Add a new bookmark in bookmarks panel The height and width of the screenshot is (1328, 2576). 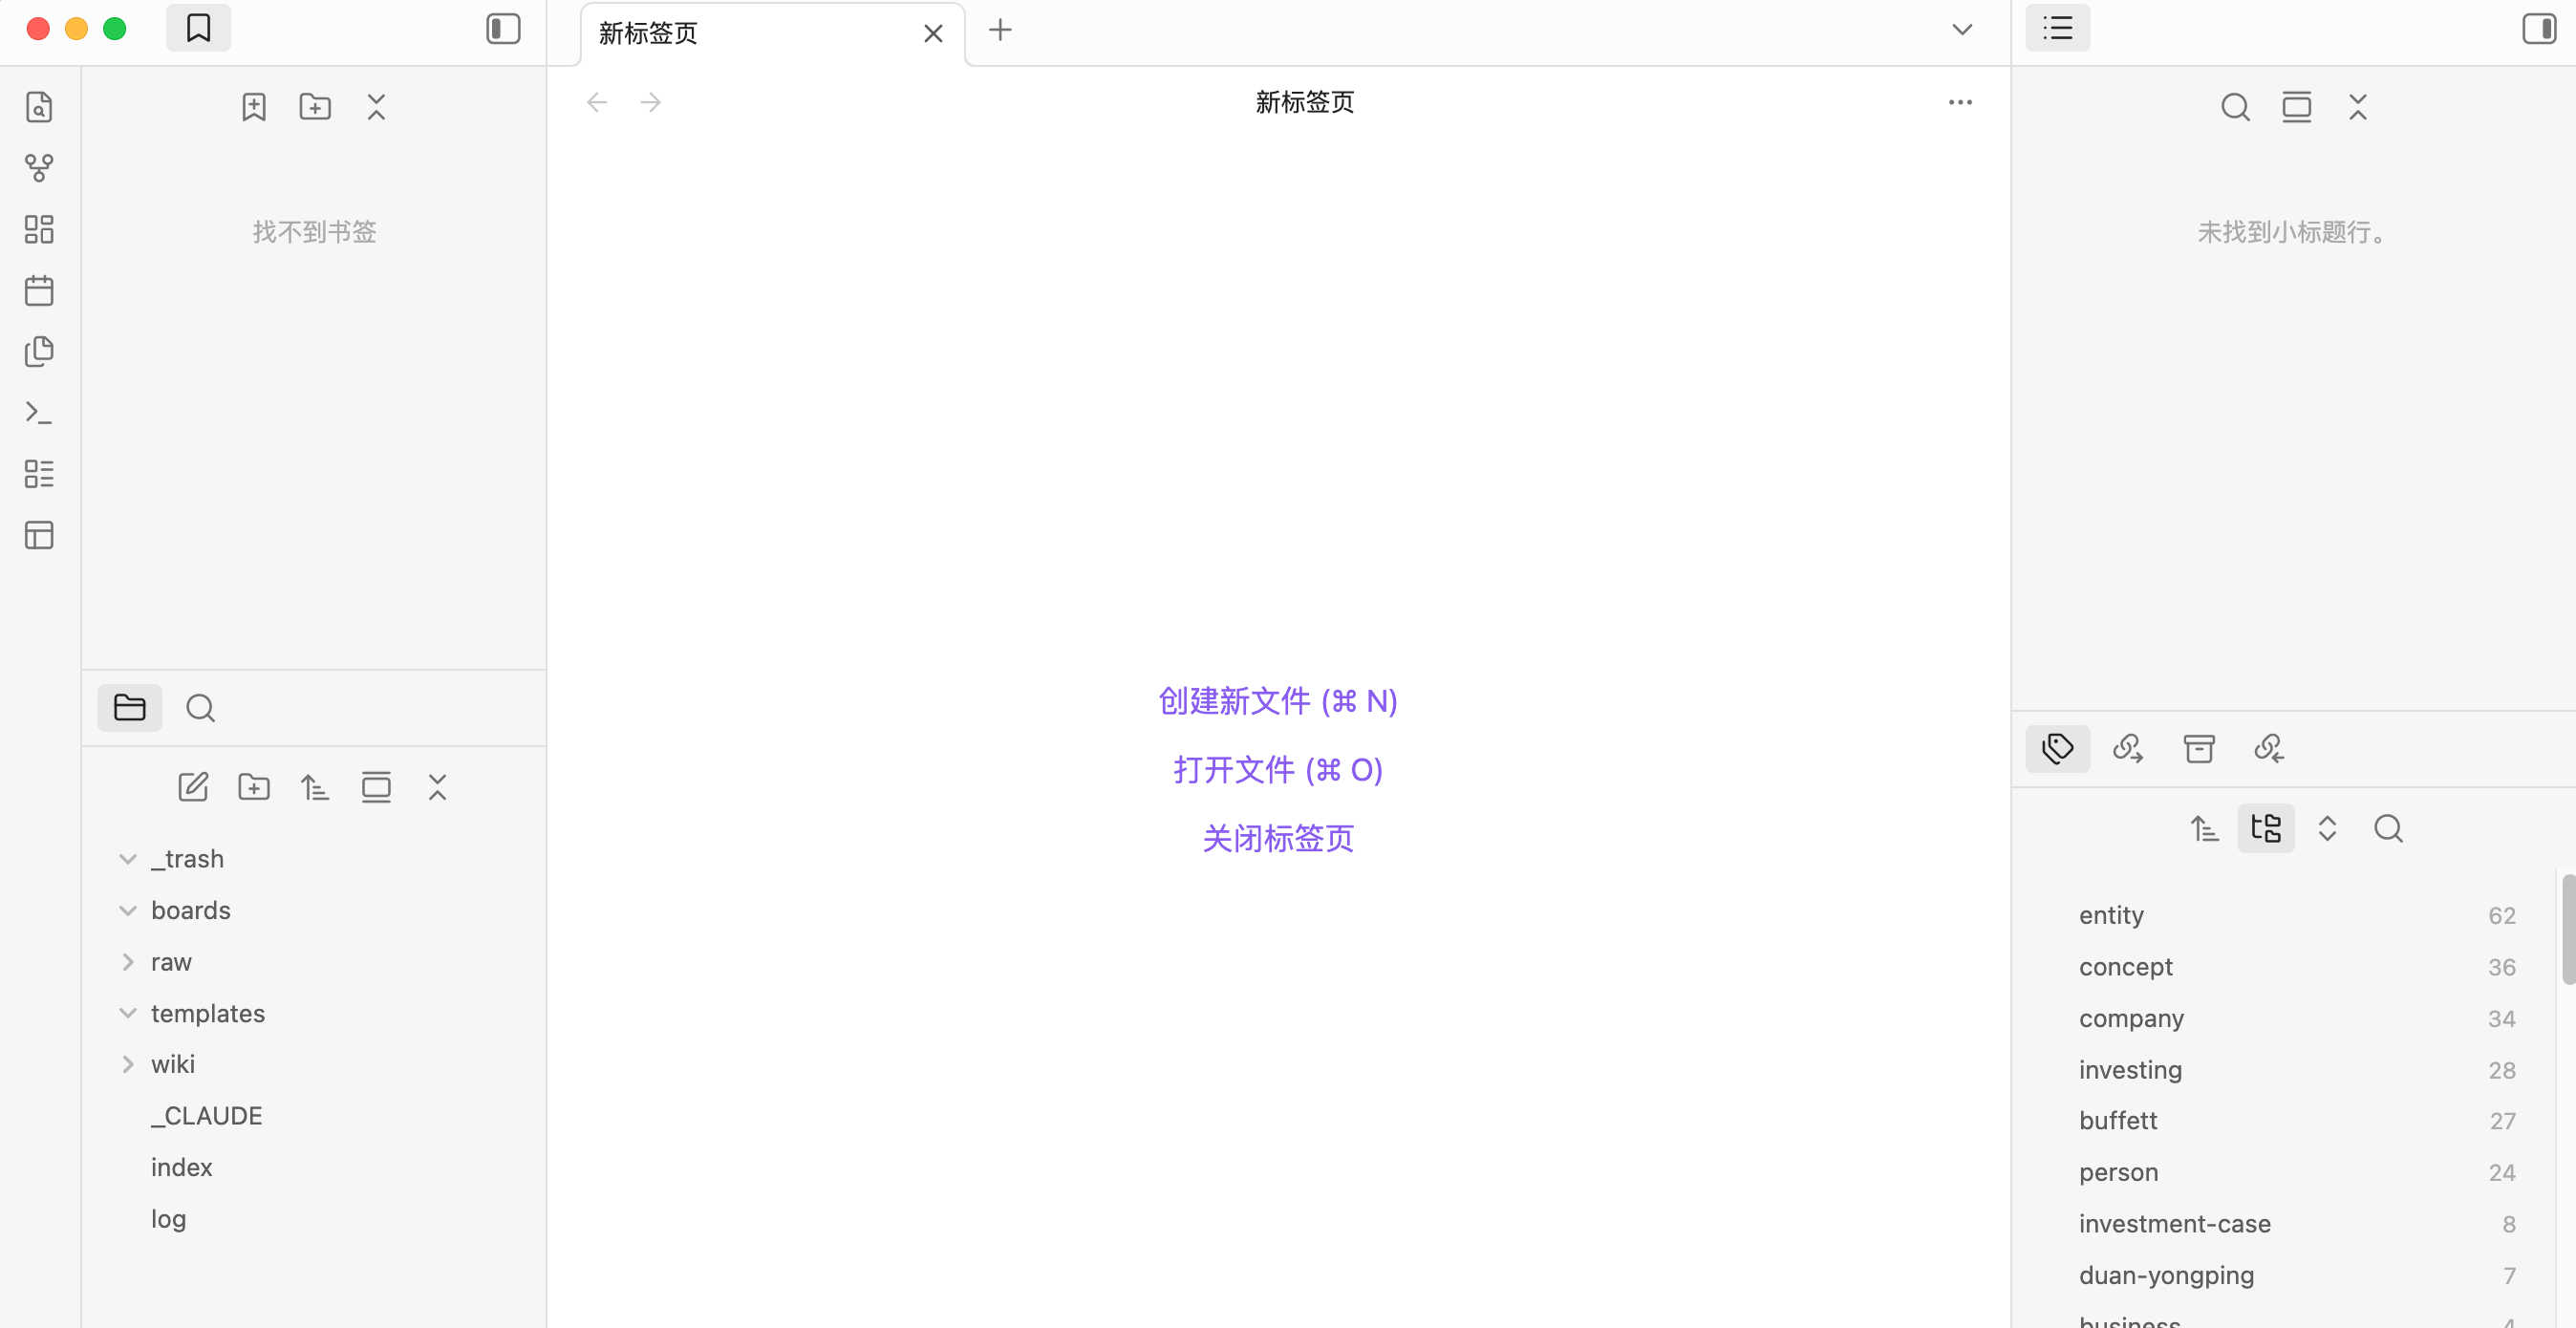click(254, 107)
